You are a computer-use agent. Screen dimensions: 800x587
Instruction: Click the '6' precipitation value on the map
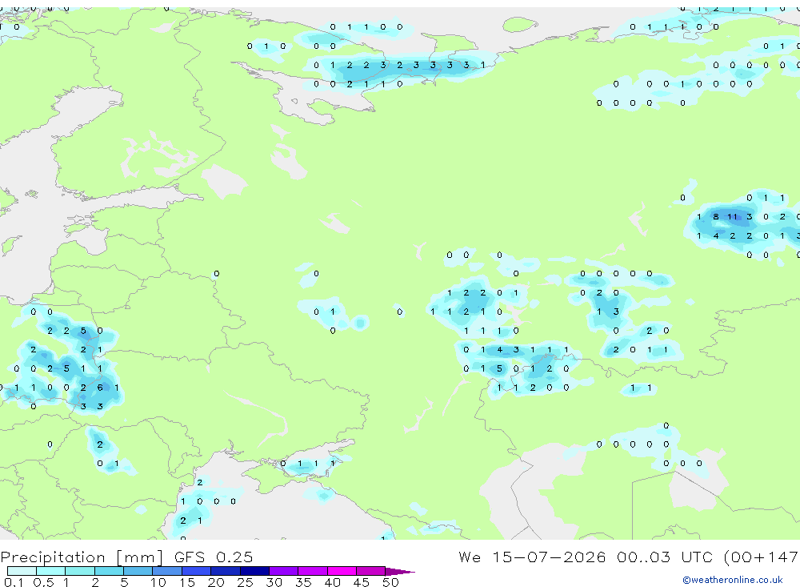pos(100,388)
